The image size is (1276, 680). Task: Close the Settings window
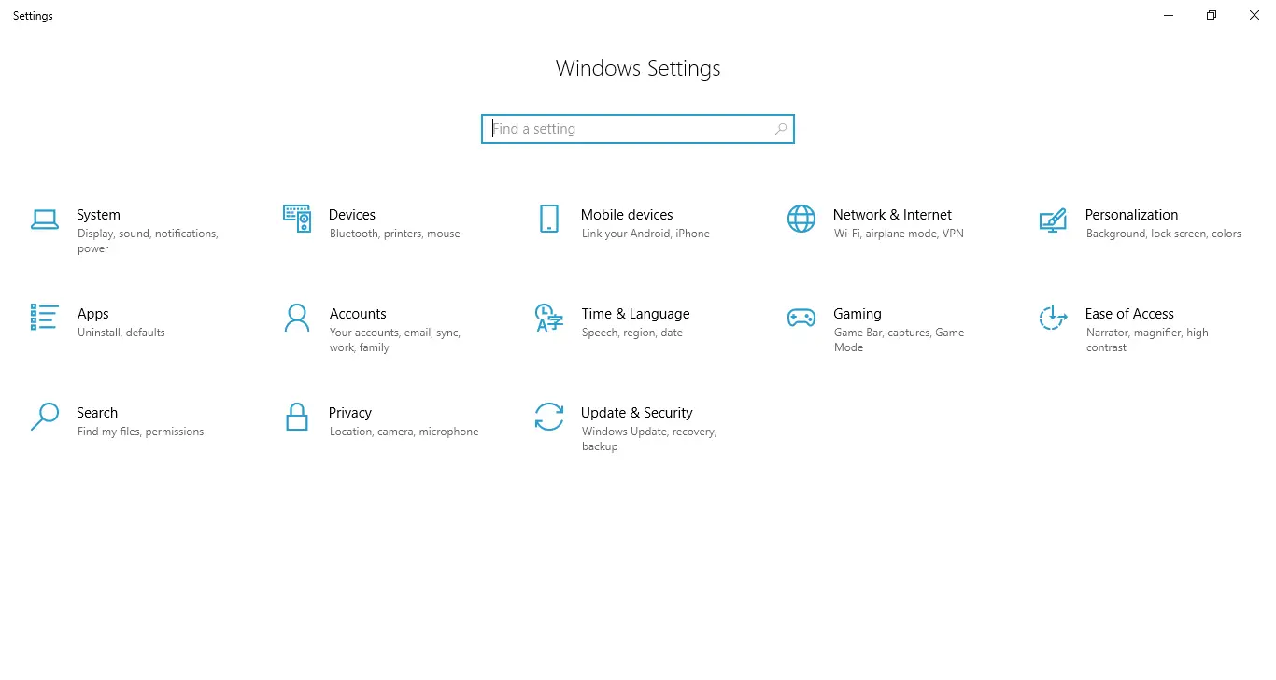1255,15
